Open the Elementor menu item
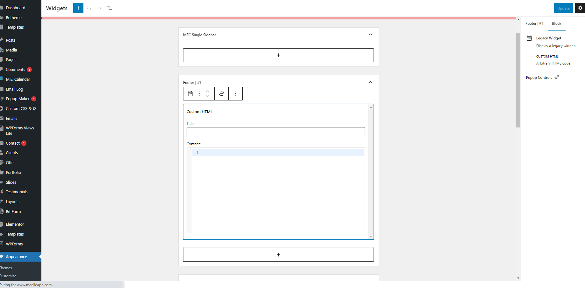 point(15,224)
